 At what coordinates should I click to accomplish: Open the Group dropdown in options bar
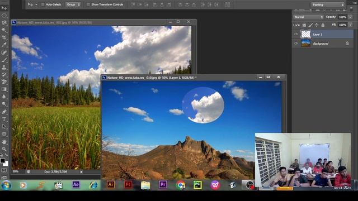coord(73,4)
